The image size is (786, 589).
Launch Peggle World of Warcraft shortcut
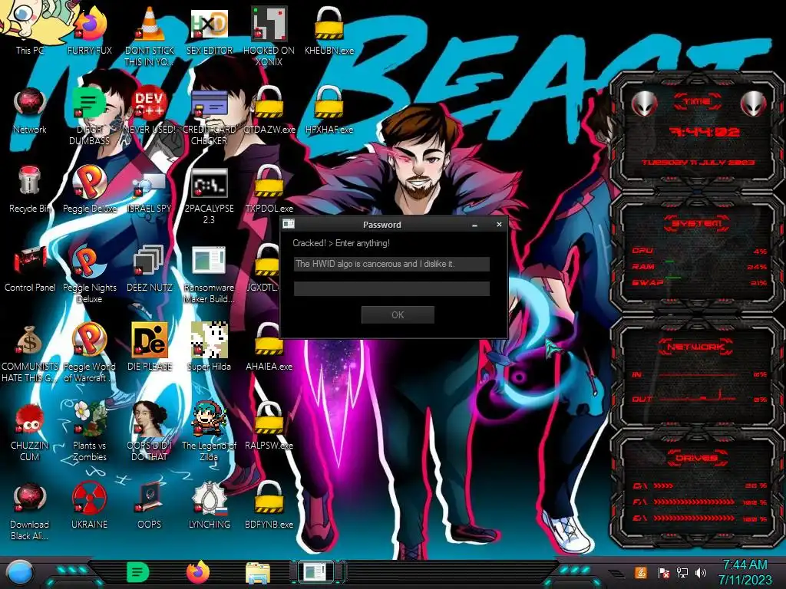pyautogui.click(x=89, y=350)
